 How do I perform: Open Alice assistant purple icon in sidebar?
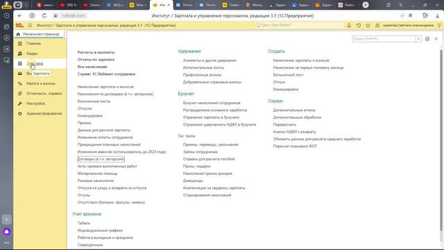pyautogui.click(x=6, y=231)
